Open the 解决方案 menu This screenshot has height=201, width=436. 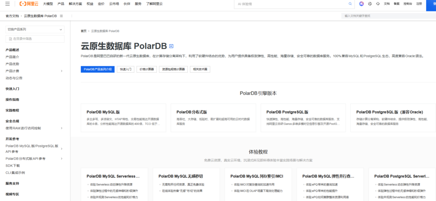[75, 4]
